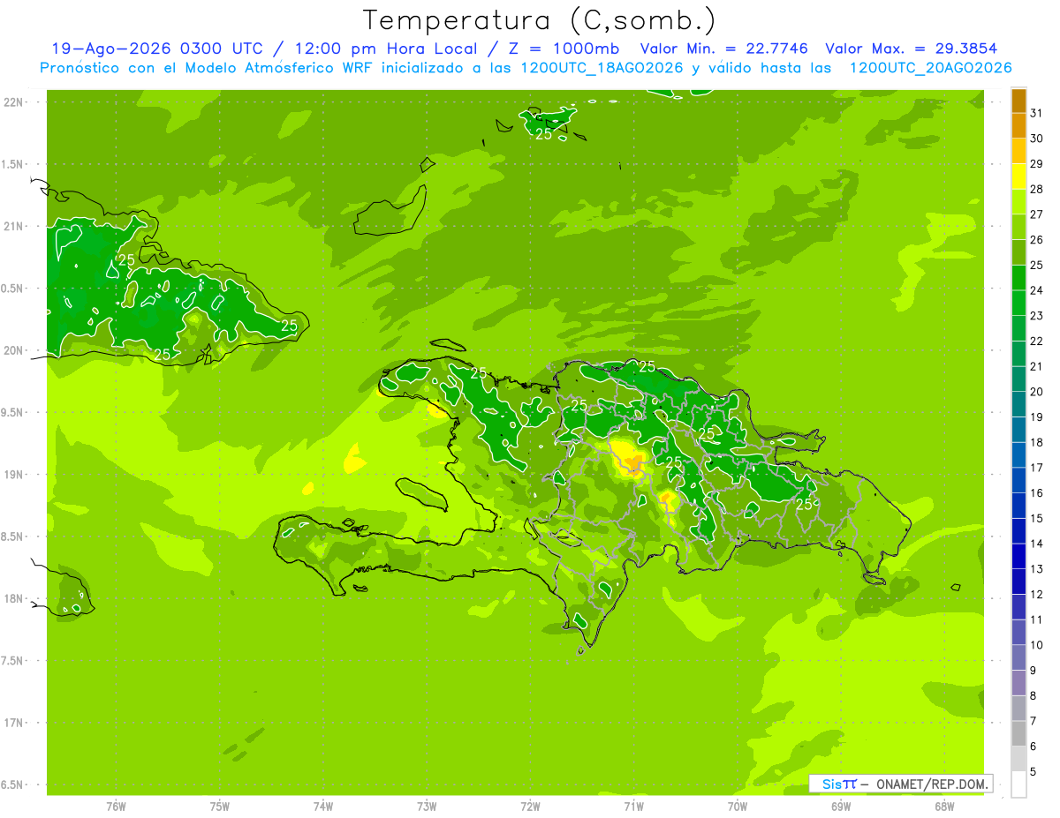Click the "72W" longitude label
Image resolution: width=1060 pixels, height=818 pixels.
tap(530, 807)
